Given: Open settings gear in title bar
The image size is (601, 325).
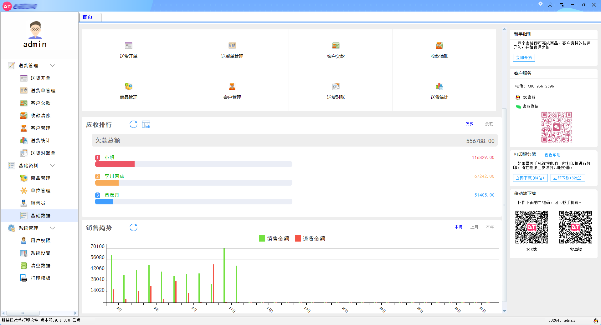Looking at the screenshot, I should (541, 4).
